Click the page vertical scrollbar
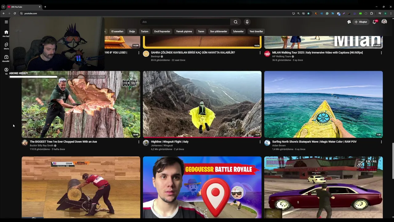Screen dimensions: 394x222 (x=393, y=160)
